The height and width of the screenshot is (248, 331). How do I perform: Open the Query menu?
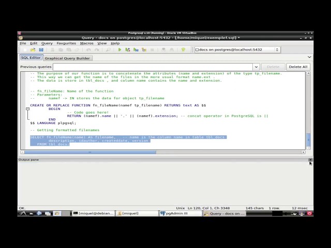pyautogui.click(x=47, y=43)
